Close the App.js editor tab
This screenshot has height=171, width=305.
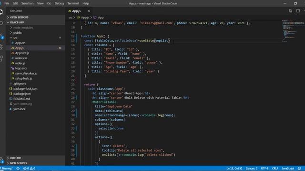(x=89, y=11)
